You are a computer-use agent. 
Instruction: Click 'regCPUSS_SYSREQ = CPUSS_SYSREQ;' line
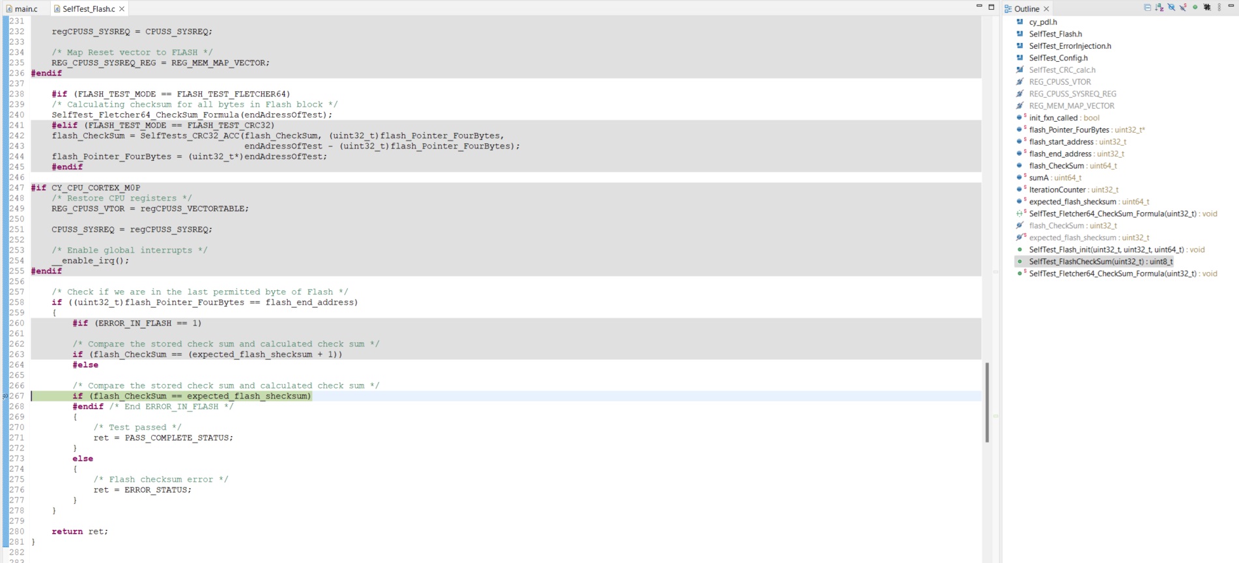tap(132, 31)
